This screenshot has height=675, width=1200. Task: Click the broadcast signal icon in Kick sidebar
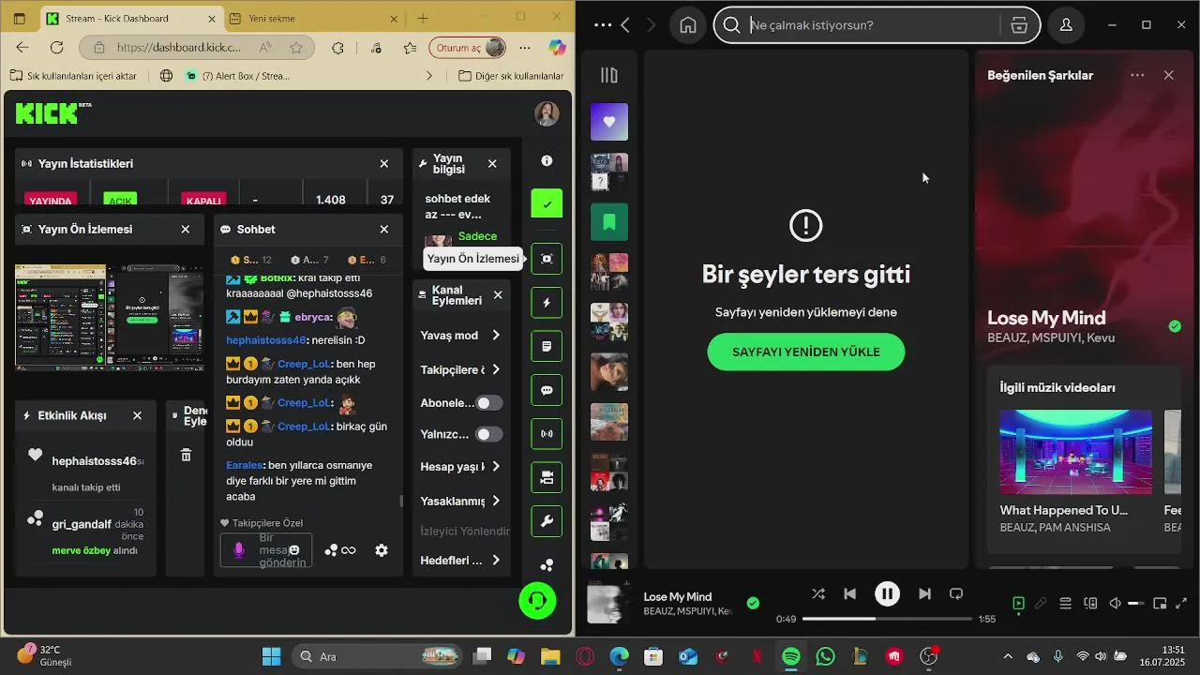click(547, 434)
